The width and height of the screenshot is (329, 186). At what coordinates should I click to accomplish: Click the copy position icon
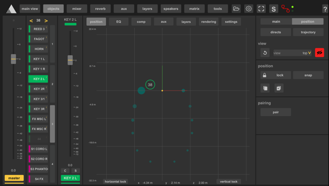pos(265,89)
